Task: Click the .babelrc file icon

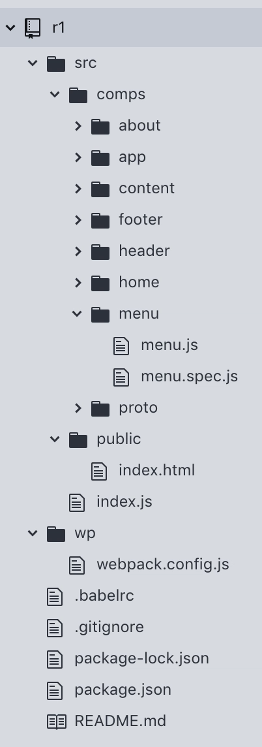Action: coord(55,596)
